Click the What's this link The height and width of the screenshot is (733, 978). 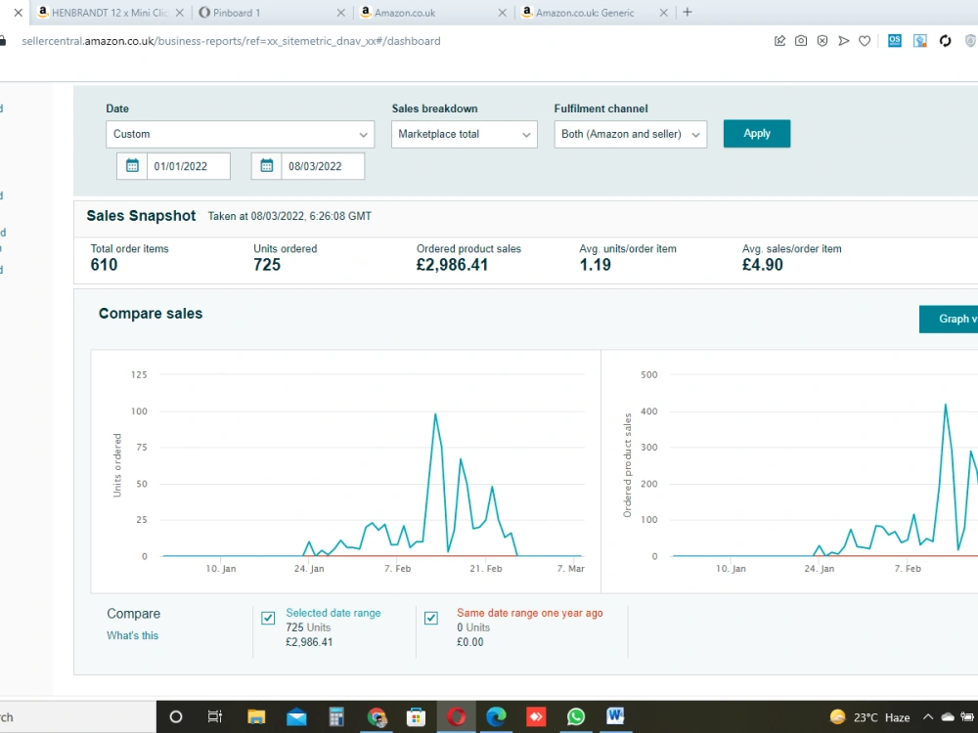[132, 635]
